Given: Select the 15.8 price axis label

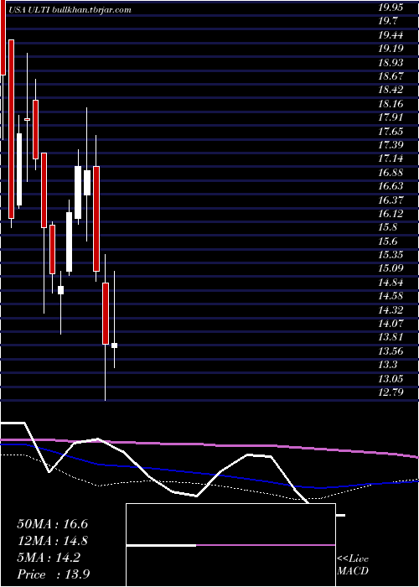Looking at the screenshot, I should 388,227.
